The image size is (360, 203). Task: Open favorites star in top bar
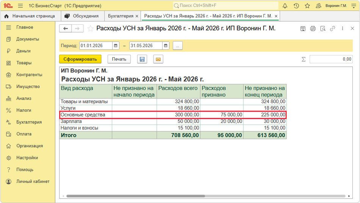point(307,6)
